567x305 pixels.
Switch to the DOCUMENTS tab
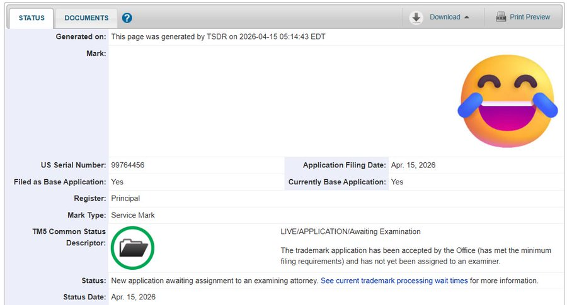tap(86, 18)
